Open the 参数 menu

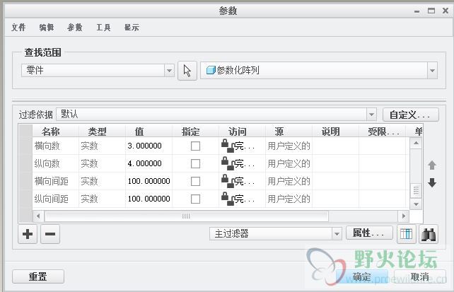pos(75,28)
